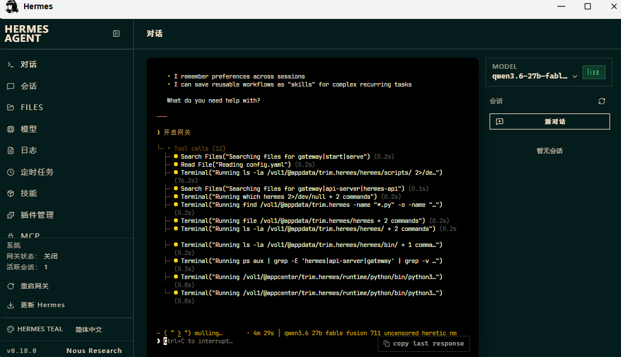Viewport: 621px width, 357px height.
Task: Collapse the sidebar with the panel icon
Action: (116, 34)
